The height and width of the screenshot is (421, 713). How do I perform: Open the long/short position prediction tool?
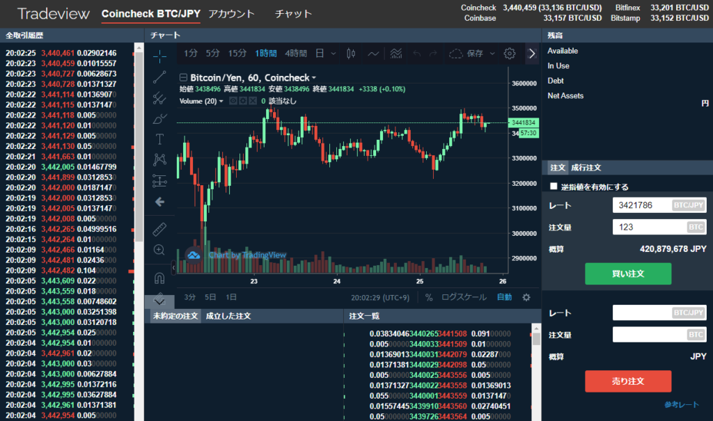(159, 180)
